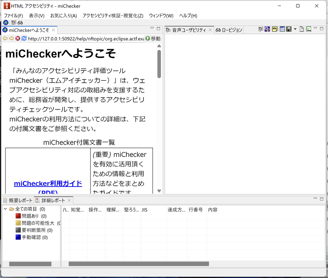Click the blank document icon in panel toolbar
Screen dimensions: 328x278
point(302,29)
